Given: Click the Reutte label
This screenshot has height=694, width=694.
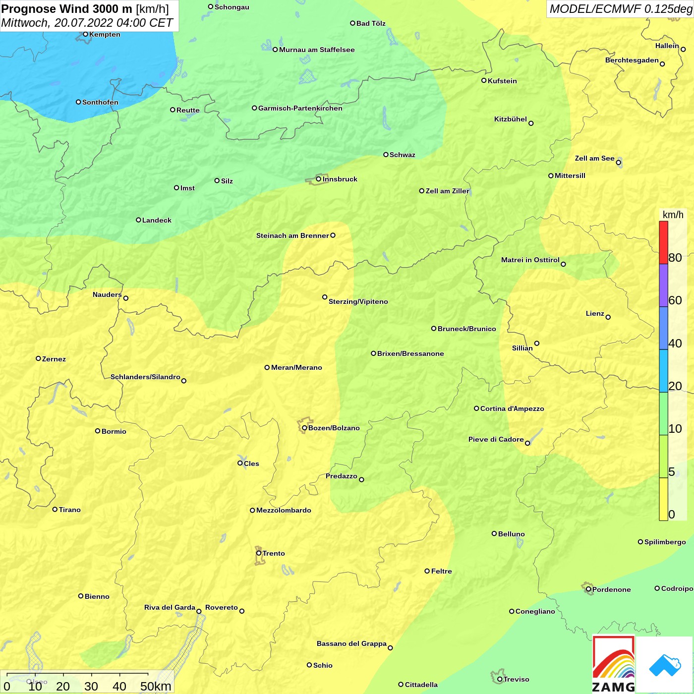Looking at the screenshot, I should pyautogui.click(x=188, y=110).
